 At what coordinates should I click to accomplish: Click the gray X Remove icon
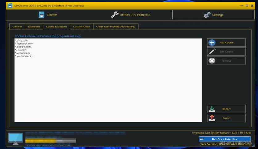pos(212,61)
